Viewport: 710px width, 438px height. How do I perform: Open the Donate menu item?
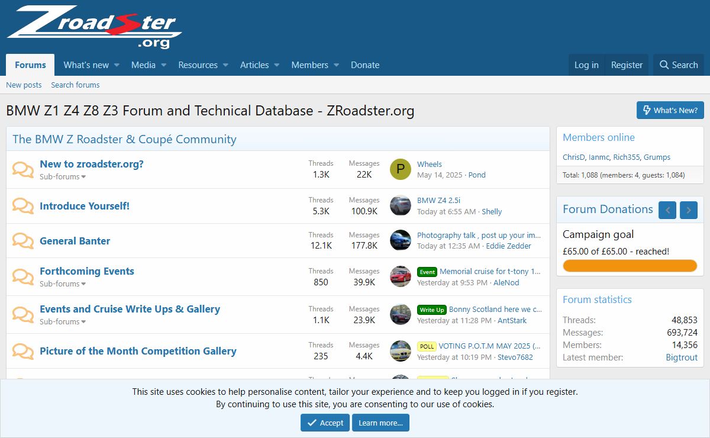(365, 65)
